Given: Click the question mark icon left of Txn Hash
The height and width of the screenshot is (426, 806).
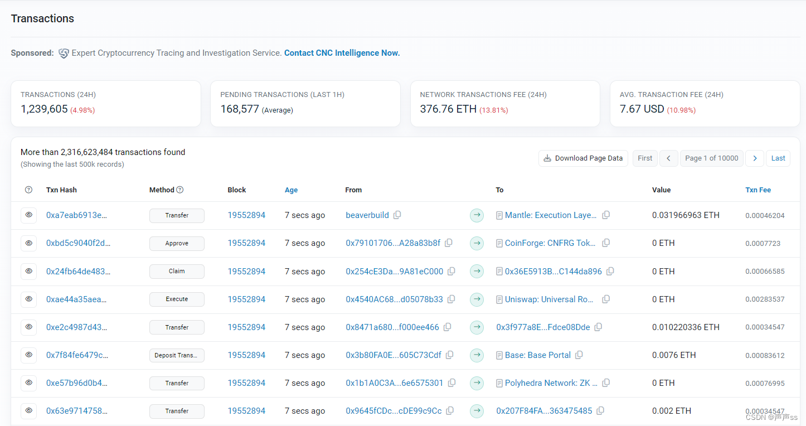Looking at the screenshot, I should click(x=29, y=190).
